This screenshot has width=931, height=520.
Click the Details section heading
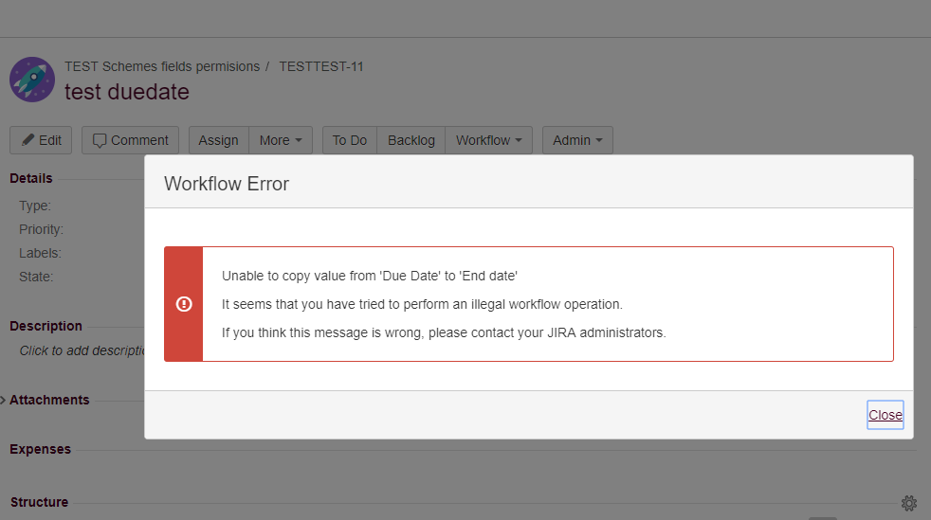point(31,178)
